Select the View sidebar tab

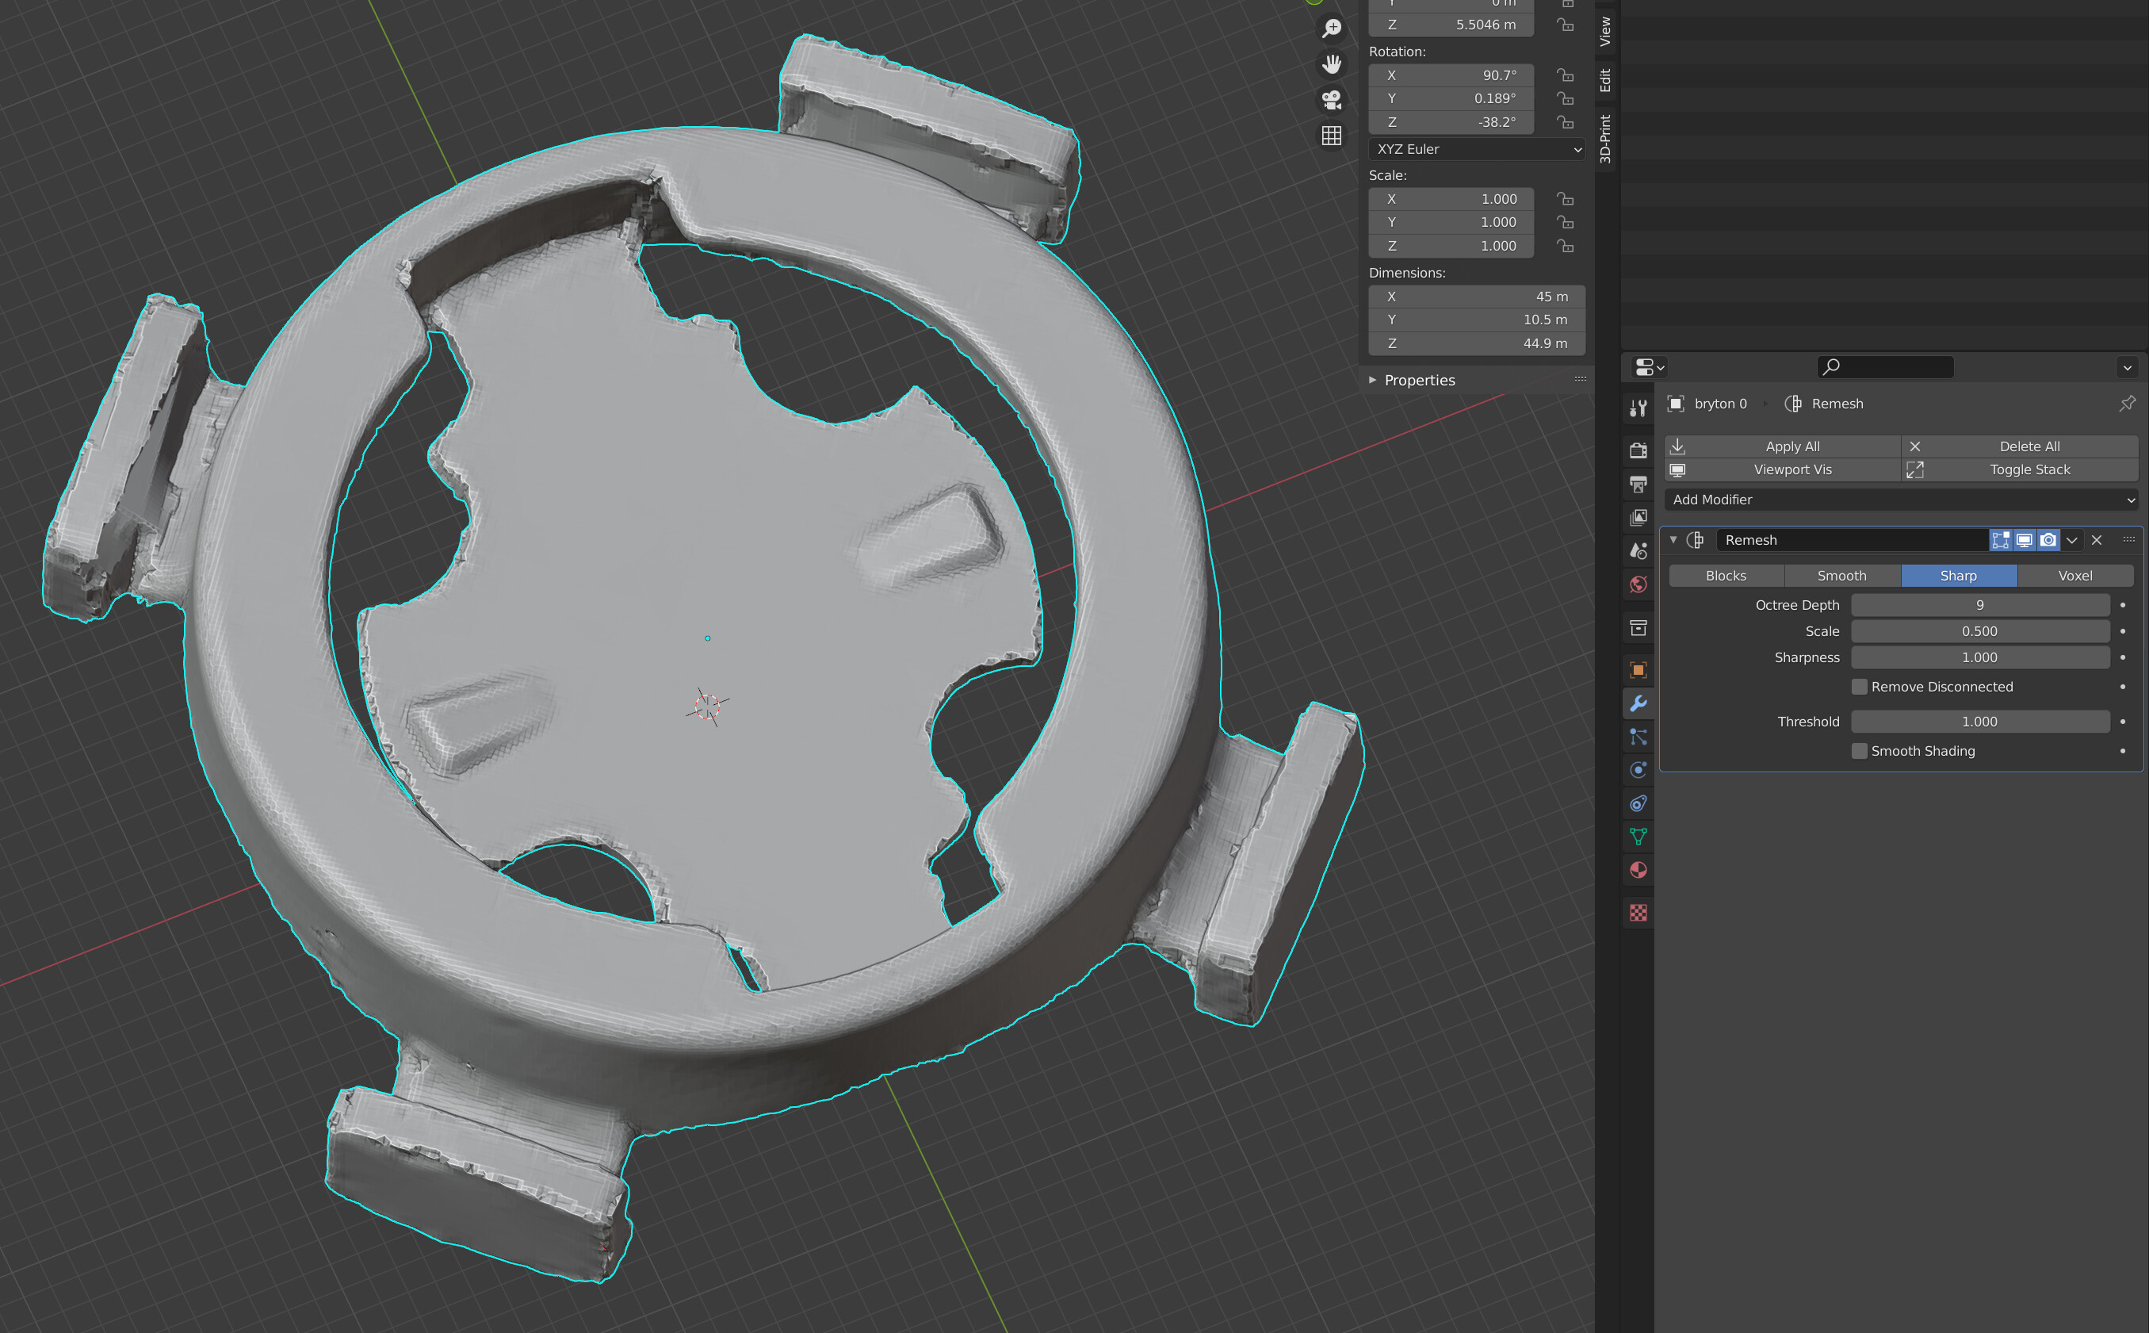1605,31
